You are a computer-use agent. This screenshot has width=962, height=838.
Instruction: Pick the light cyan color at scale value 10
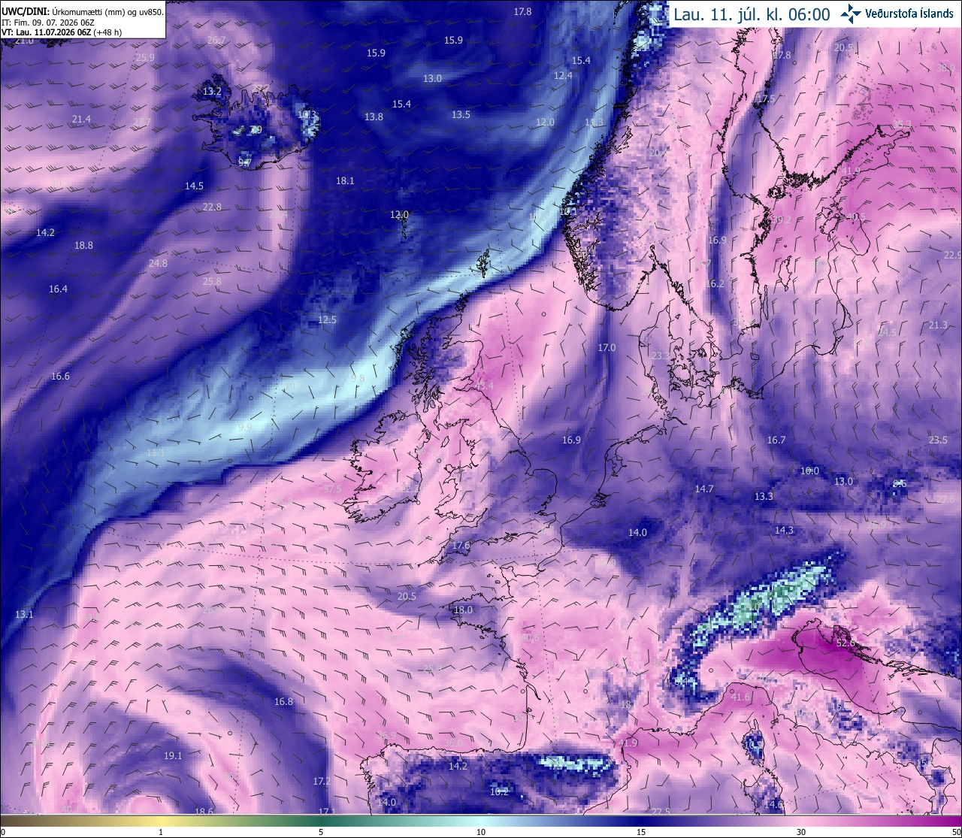click(x=481, y=821)
